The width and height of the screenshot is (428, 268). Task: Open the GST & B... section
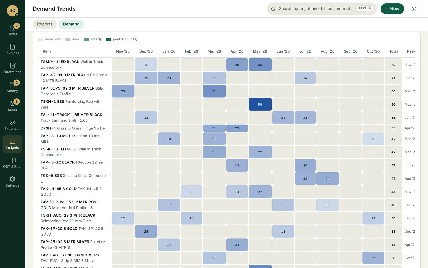pyautogui.click(x=12, y=163)
